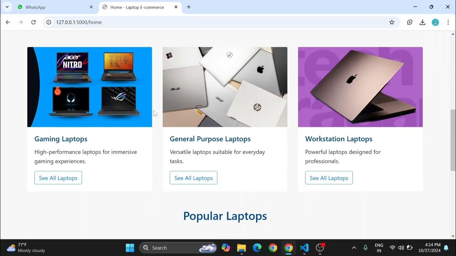
Task: Open a new browser tab
Action: point(189,7)
